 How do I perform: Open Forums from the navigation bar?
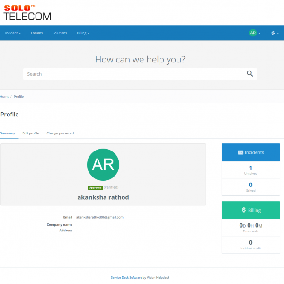[37, 33]
